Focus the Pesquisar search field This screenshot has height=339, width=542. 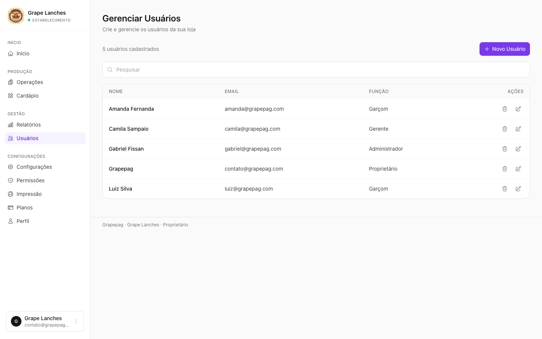316,70
